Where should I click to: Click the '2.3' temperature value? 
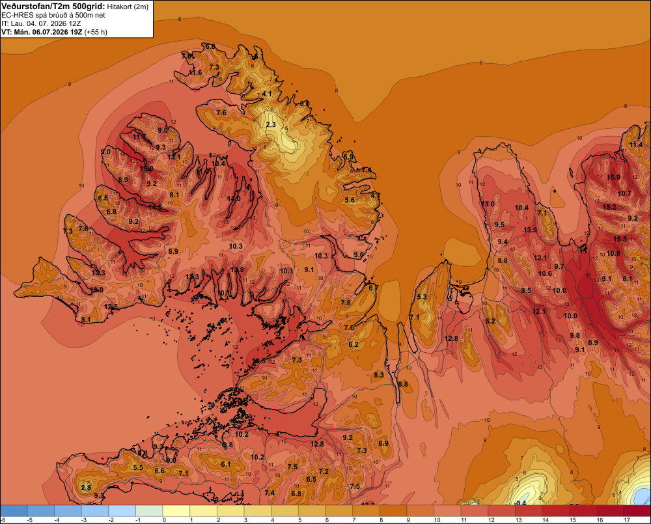click(271, 124)
